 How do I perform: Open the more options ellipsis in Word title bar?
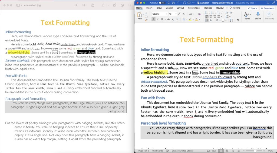[x=193, y=3]
